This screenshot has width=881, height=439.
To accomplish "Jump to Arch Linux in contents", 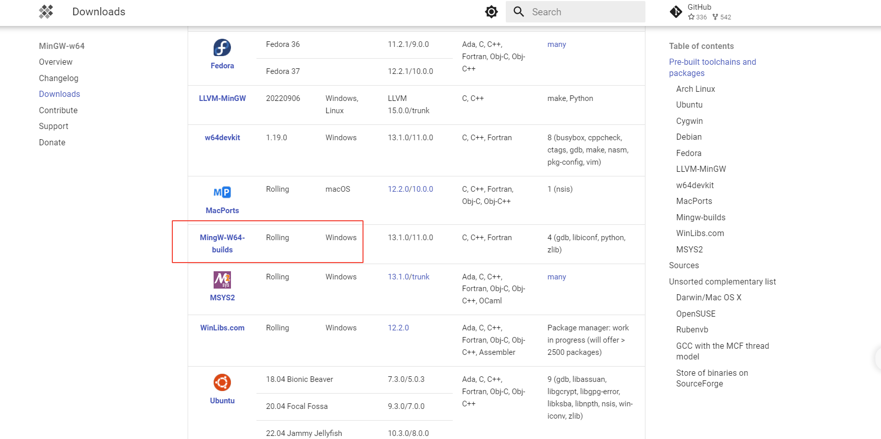I will [695, 89].
